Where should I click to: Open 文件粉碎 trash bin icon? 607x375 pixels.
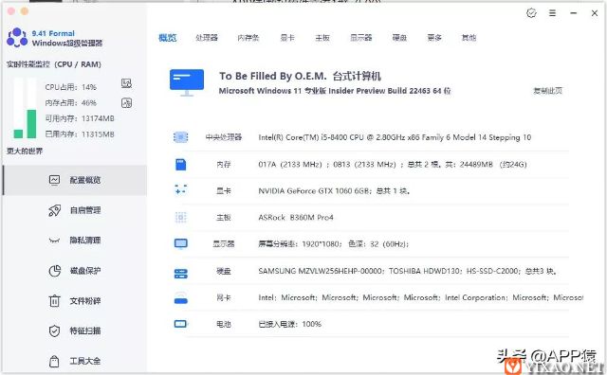pyautogui.click(x=55, y=301)
